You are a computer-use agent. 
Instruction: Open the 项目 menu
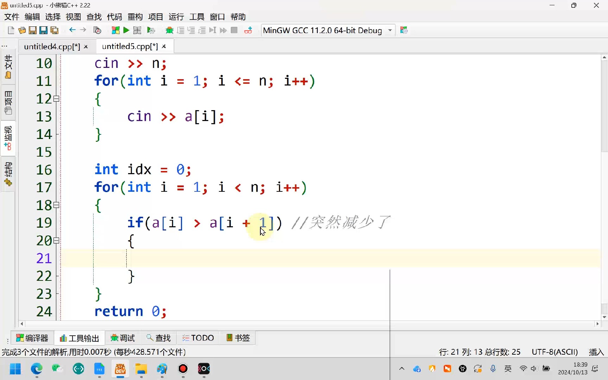point(156,17)
